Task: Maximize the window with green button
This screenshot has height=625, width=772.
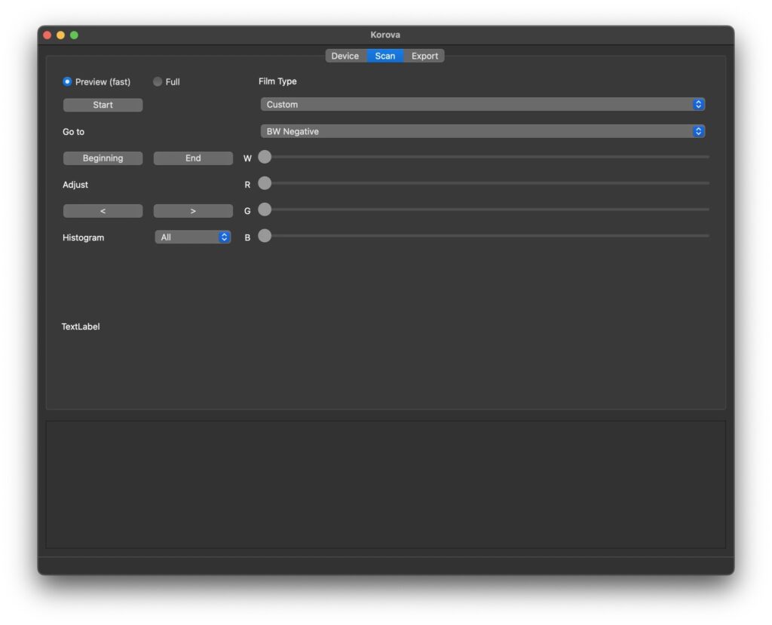Action: tap(75, 35)
